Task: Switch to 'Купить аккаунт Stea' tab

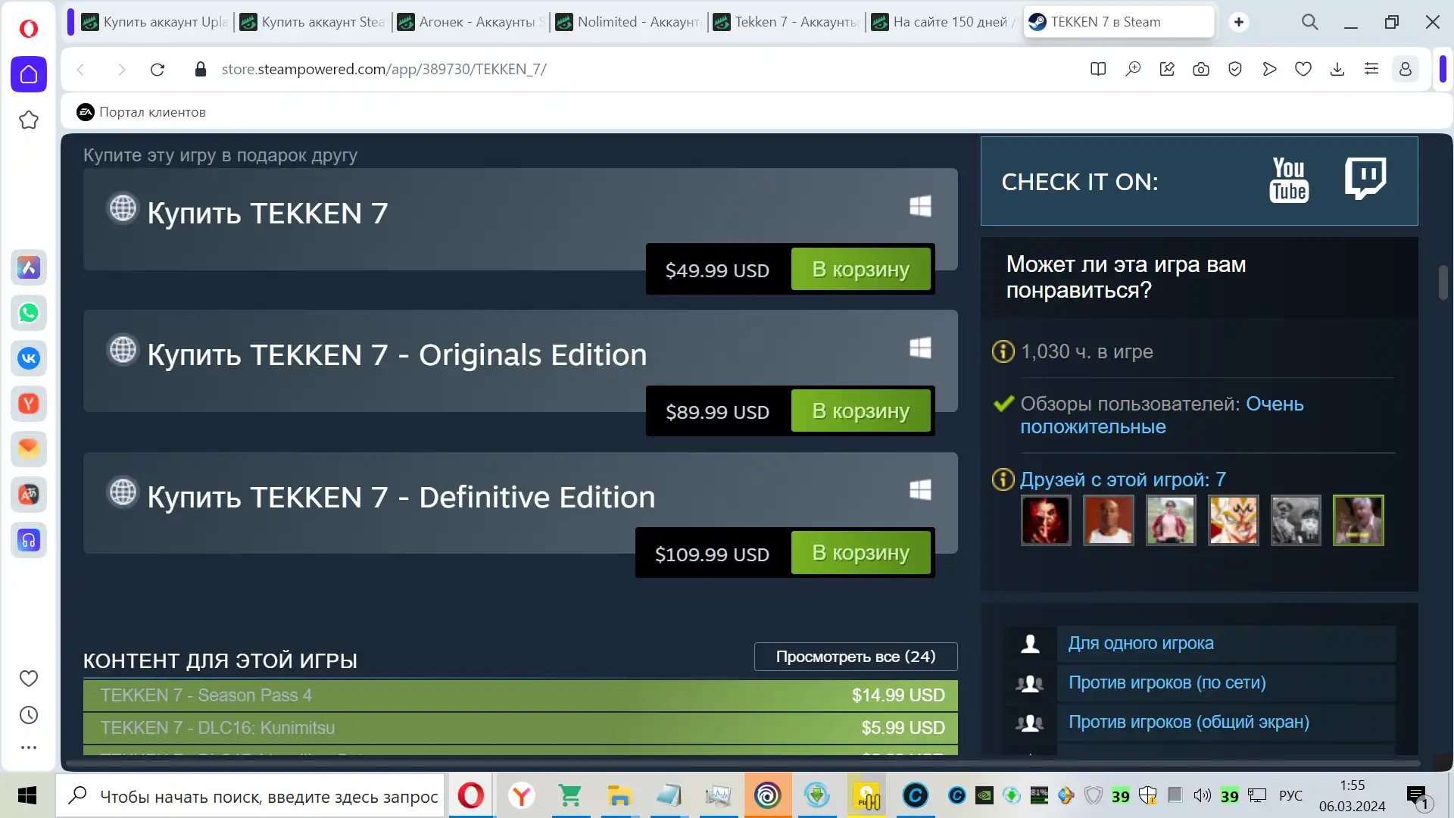Action: point(313,22)
